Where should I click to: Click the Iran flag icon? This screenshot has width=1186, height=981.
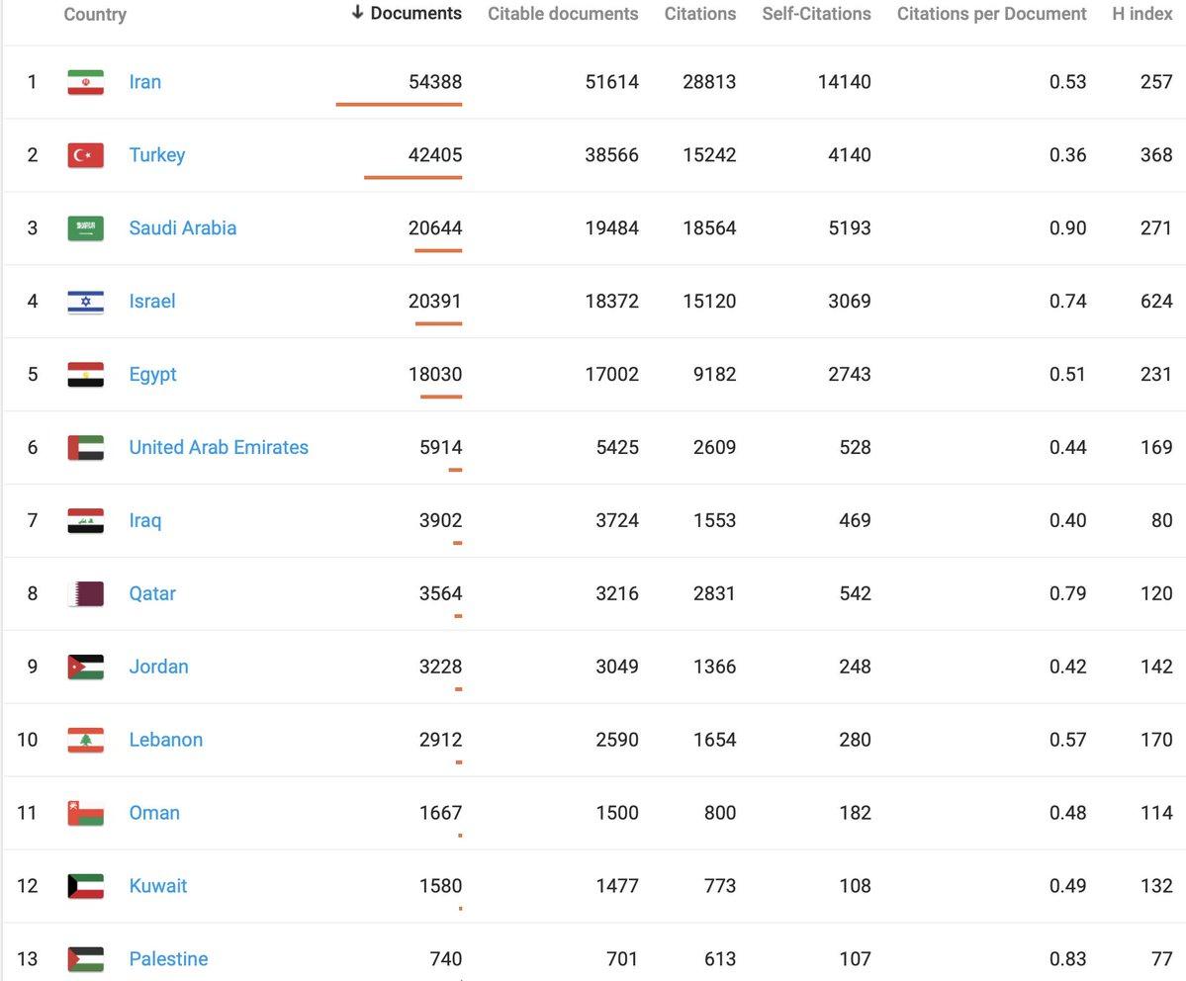tap(85, 82)
